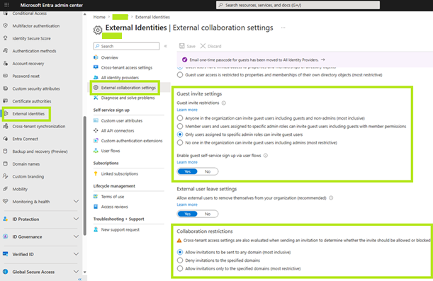The height and width of the screenshot is (281, 433).
Task: Toggle guest self-service sign up to No
Action: coord(208,171)
